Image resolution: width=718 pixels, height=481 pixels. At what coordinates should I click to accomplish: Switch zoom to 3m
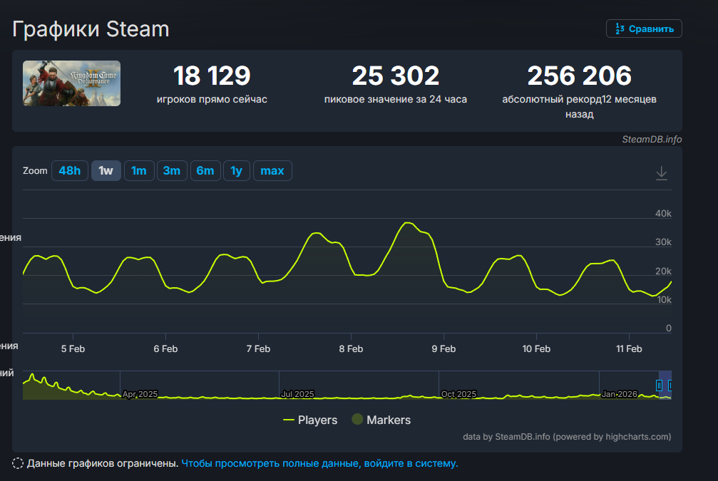172,171
